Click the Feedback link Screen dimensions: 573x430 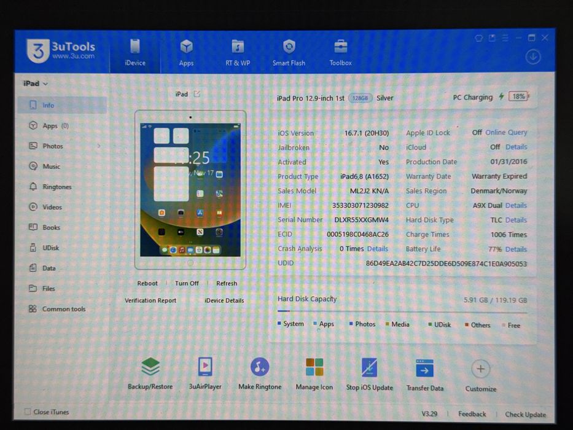point(472,414)
